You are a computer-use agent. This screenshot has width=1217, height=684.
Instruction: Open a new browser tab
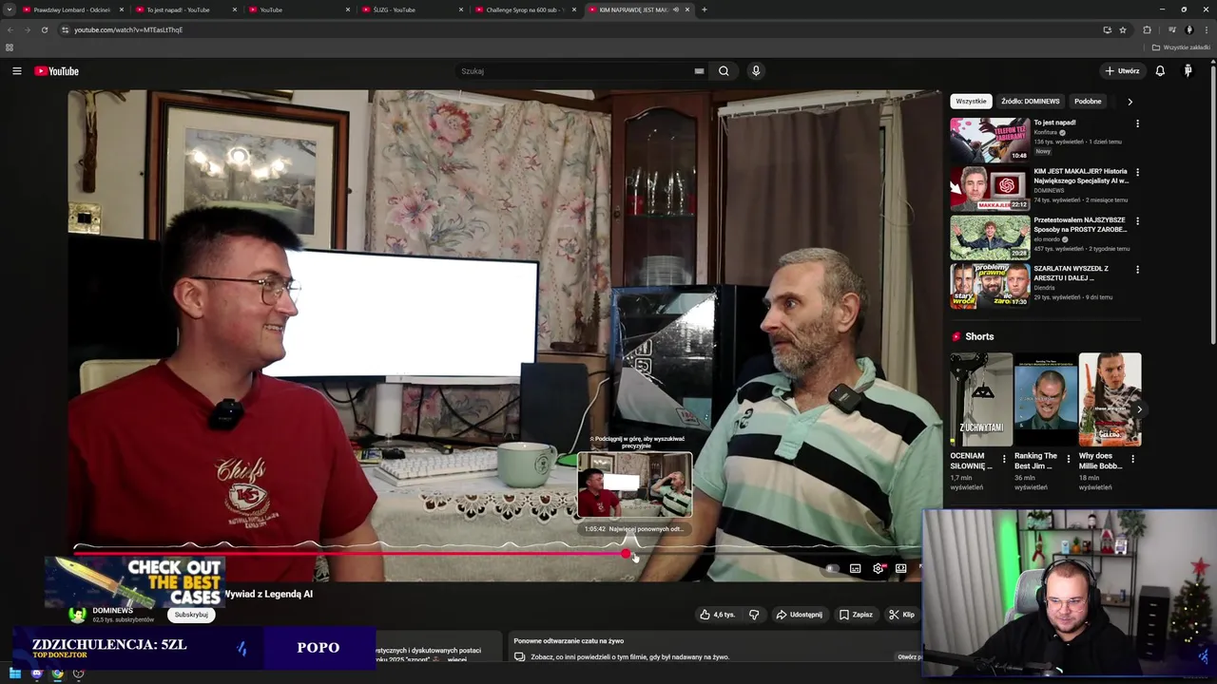(x=704, y=9)
